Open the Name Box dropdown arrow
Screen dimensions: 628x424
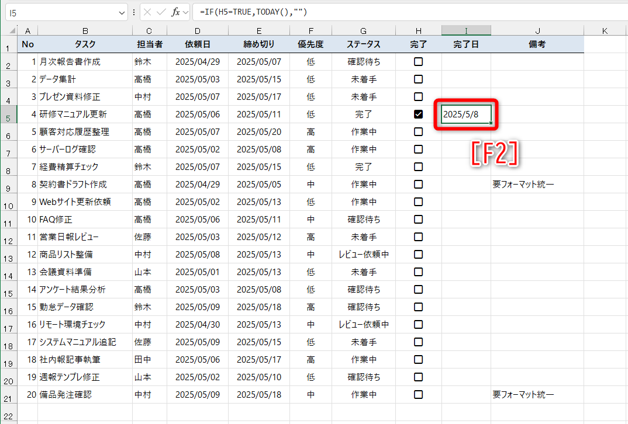pos(121,12)
